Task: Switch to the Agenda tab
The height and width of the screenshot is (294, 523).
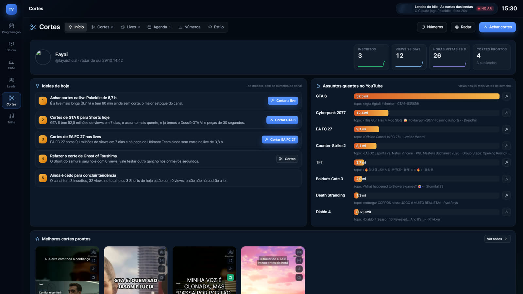Action: pyautogui.click(x=159, y=27)
